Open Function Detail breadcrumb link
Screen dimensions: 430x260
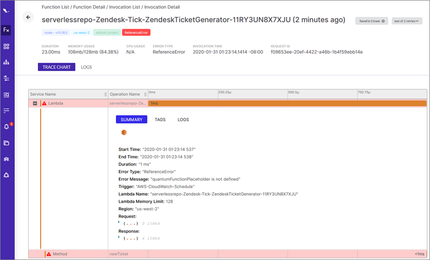(89, 7)
